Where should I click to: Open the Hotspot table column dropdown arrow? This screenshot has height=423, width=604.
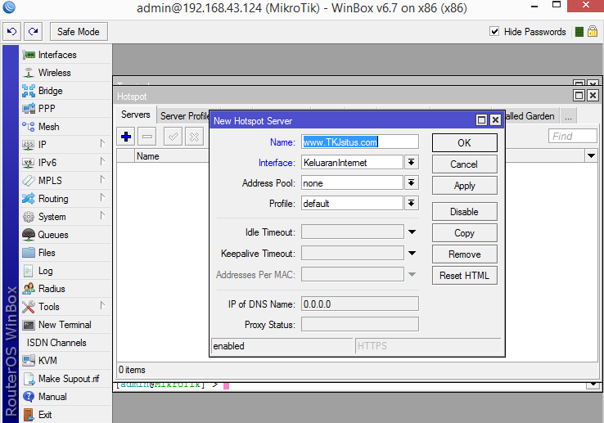(x=591, y=156)
